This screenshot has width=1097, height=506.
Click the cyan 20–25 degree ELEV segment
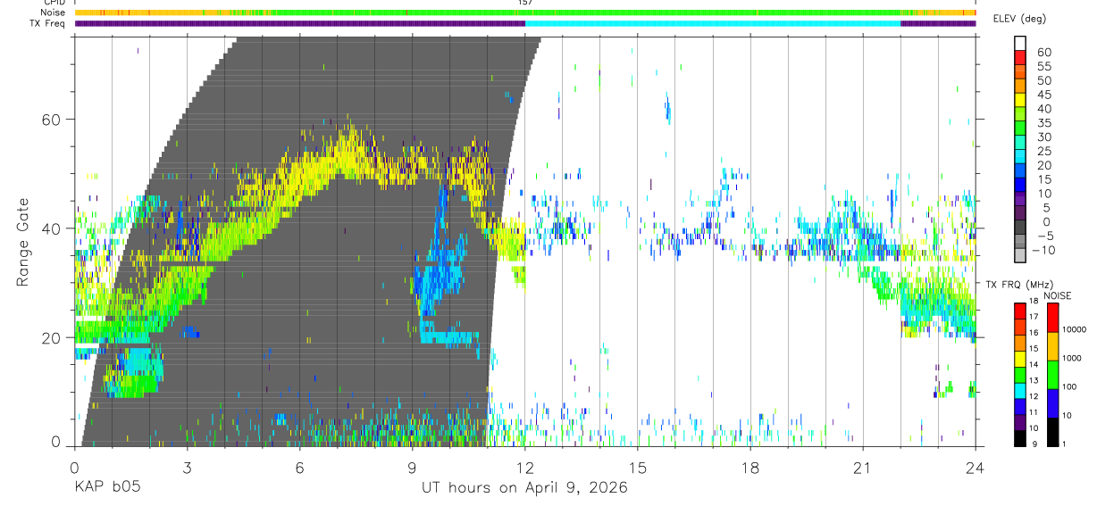coord(1020,158)
